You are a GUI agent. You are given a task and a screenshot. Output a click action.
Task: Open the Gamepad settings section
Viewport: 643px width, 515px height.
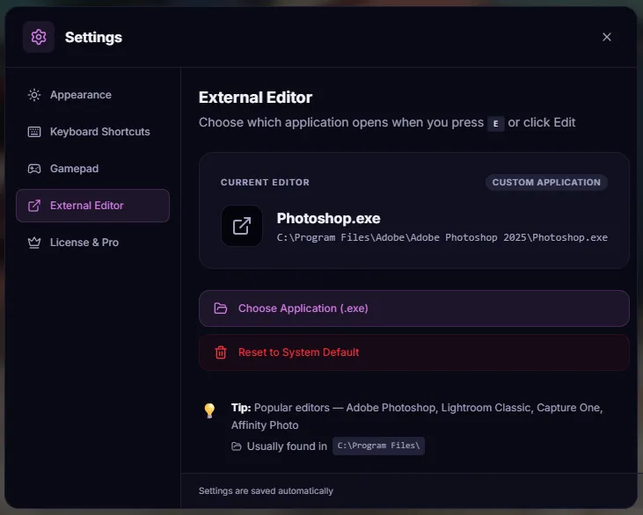coord(92,169)
